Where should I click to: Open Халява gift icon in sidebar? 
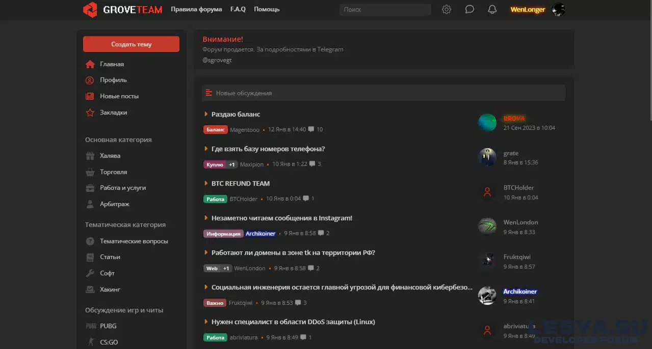coord(90,156)
